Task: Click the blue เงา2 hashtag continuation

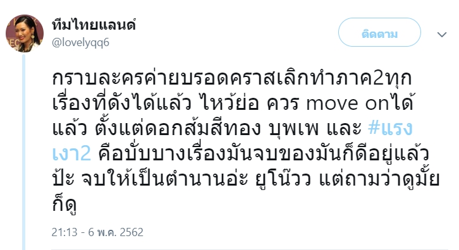Action: pos(71,153)
